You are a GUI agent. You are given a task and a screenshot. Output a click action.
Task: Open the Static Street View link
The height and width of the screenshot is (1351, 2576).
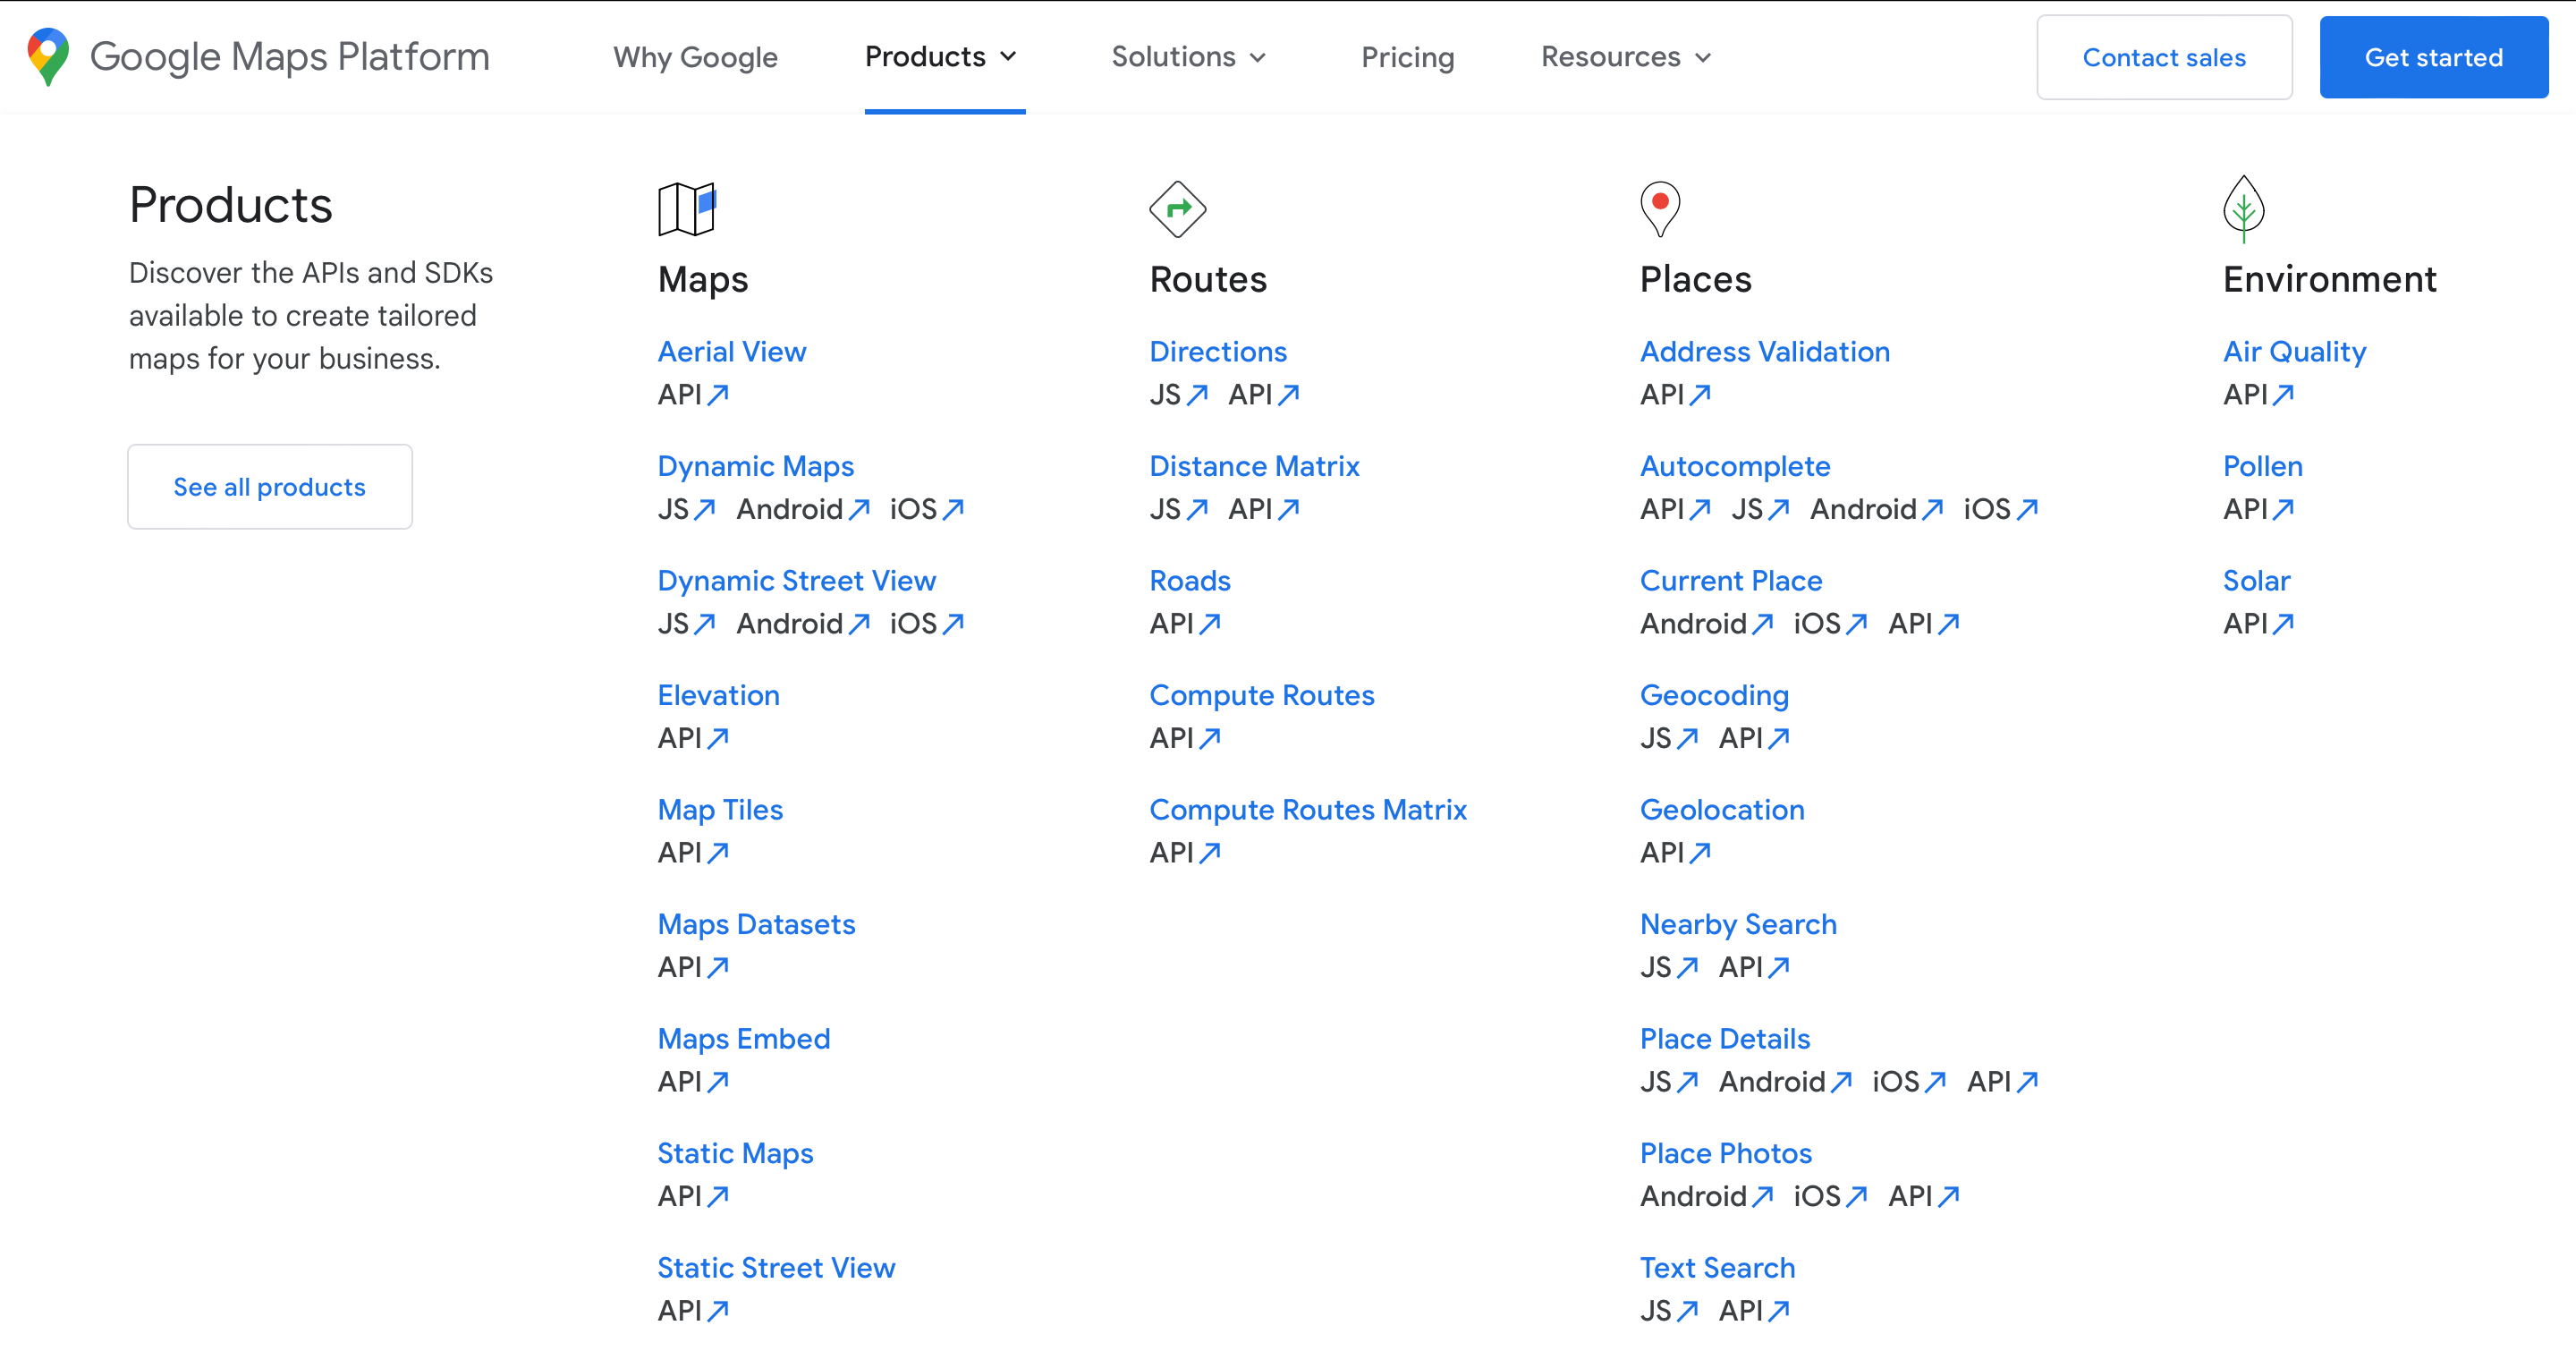[775, 1267]
